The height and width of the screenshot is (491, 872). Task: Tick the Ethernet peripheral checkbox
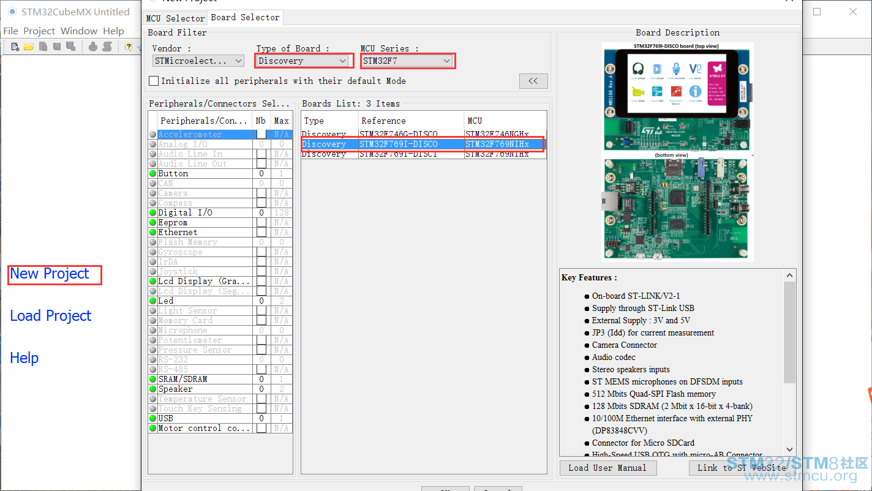coord(261,233)
